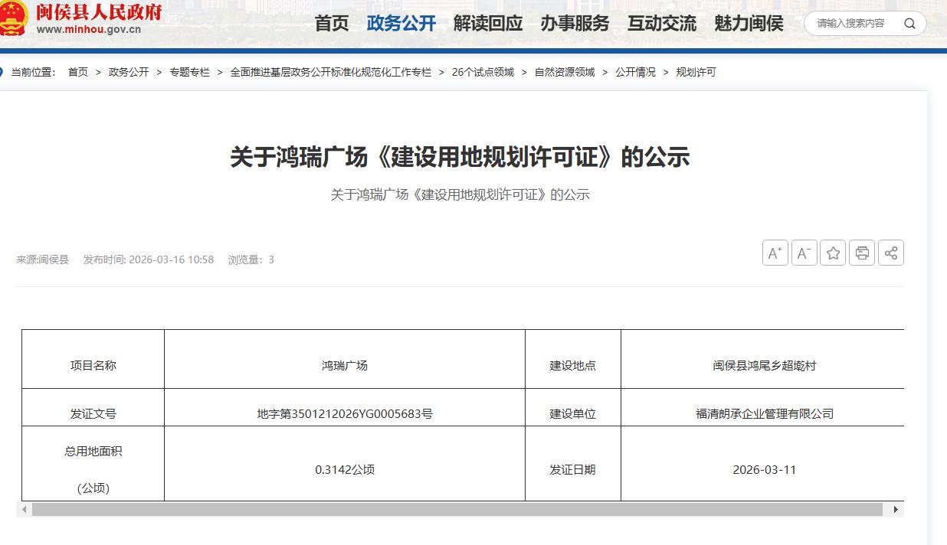This screenshot has width=947, height=545.
Task: Click the star favorite icon
Action: click(x=833, y=253)
